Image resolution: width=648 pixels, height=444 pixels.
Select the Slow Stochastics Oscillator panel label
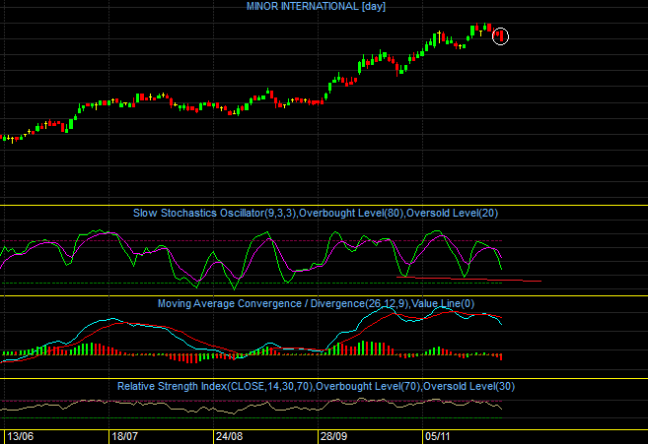316,213
